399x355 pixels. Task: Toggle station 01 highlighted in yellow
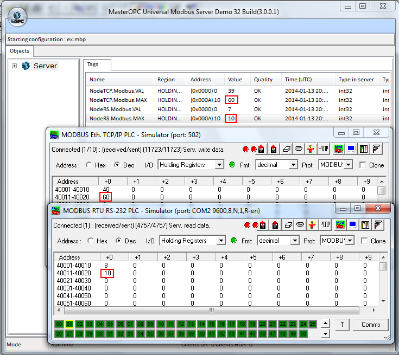click(x=69, y=324)
